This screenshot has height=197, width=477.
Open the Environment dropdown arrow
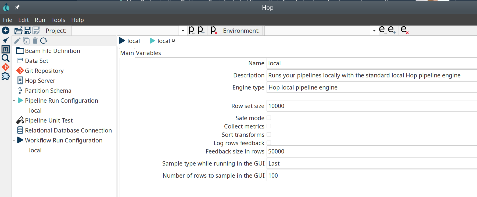click(x=374, y=31)
